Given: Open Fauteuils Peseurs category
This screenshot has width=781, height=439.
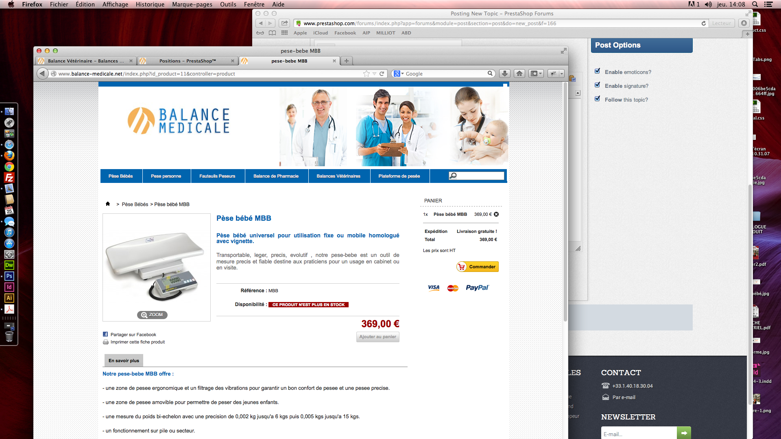Looking at the screenshot, I should point(217,176).
